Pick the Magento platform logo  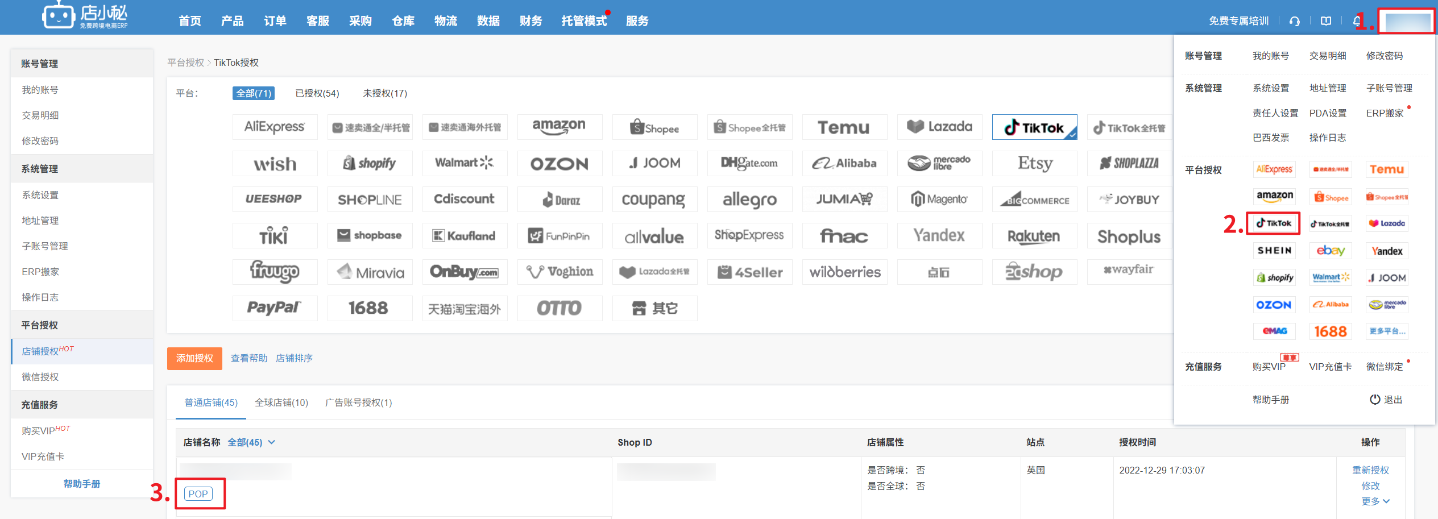939,200
